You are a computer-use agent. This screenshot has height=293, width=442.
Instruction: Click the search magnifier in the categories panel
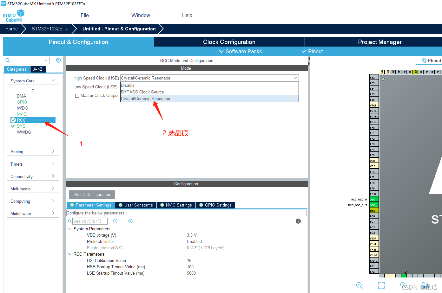8,60
